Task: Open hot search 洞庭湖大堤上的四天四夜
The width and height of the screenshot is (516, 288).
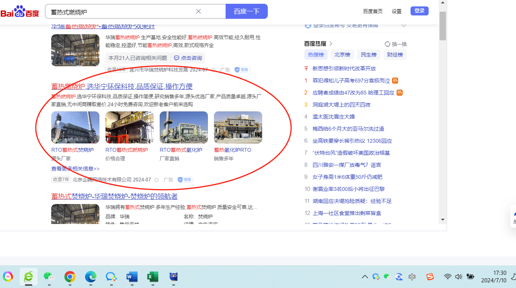Action: click(x=342, y=105)
